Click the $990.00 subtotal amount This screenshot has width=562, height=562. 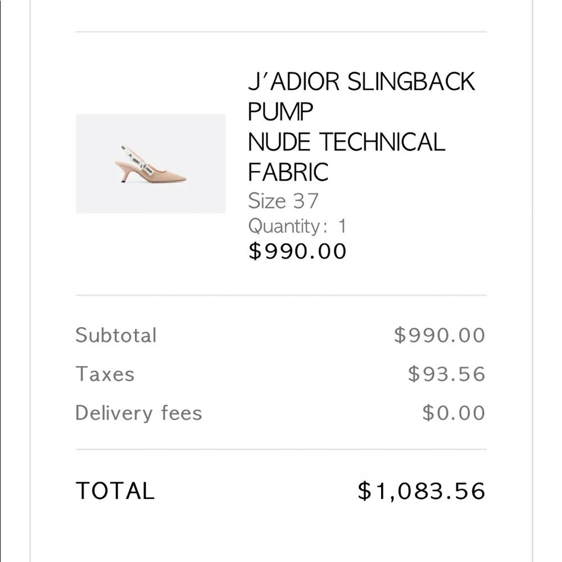tap(439, 335)
